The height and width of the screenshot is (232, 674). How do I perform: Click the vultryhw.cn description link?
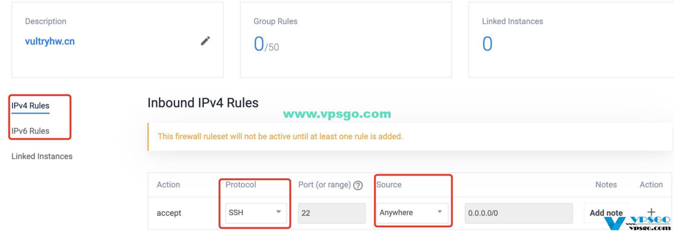tap(50, 42)
